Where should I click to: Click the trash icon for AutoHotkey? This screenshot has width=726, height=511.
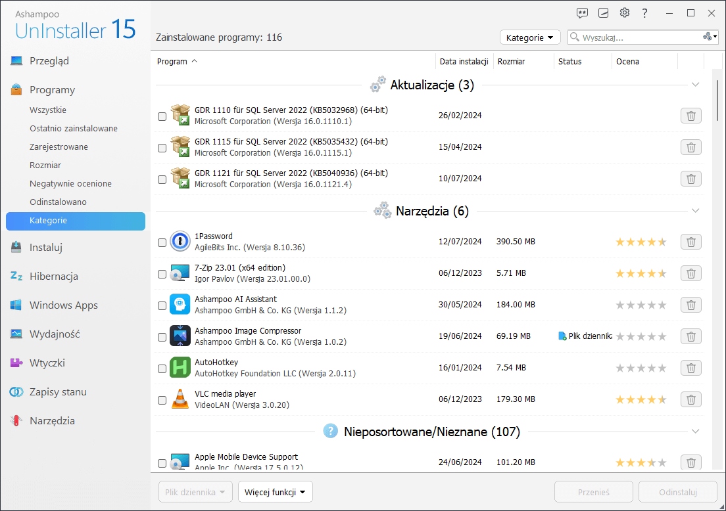(x=690, y=368)
